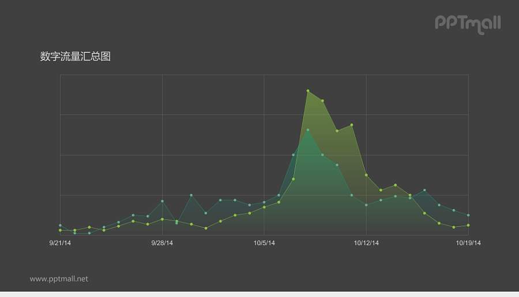This screenshot has height=297, width=519.
Task: Select the teal data point at 9/28/14
Action: tap(162, 201)
